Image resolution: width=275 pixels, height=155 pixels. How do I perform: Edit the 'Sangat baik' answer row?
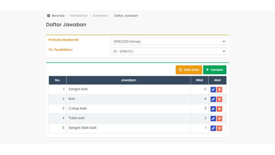(213, 90)
